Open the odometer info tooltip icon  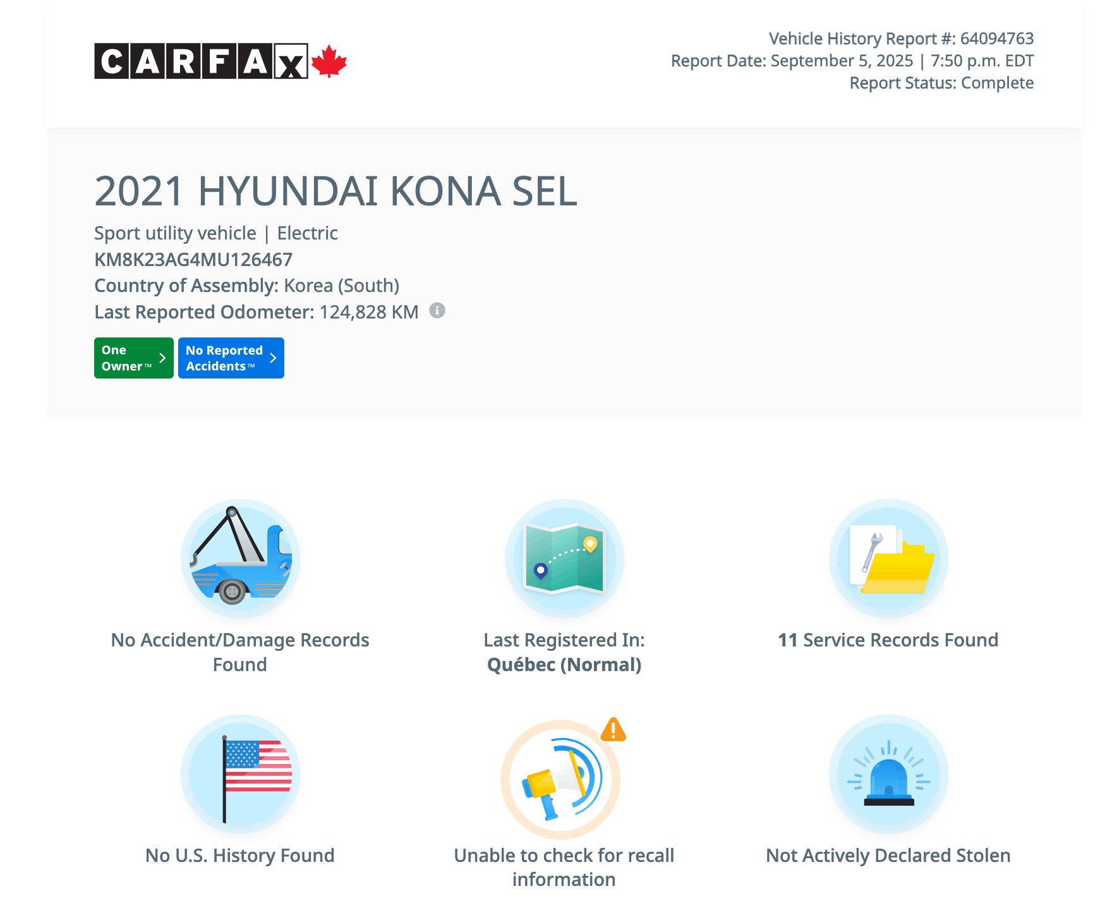point(437,311)
